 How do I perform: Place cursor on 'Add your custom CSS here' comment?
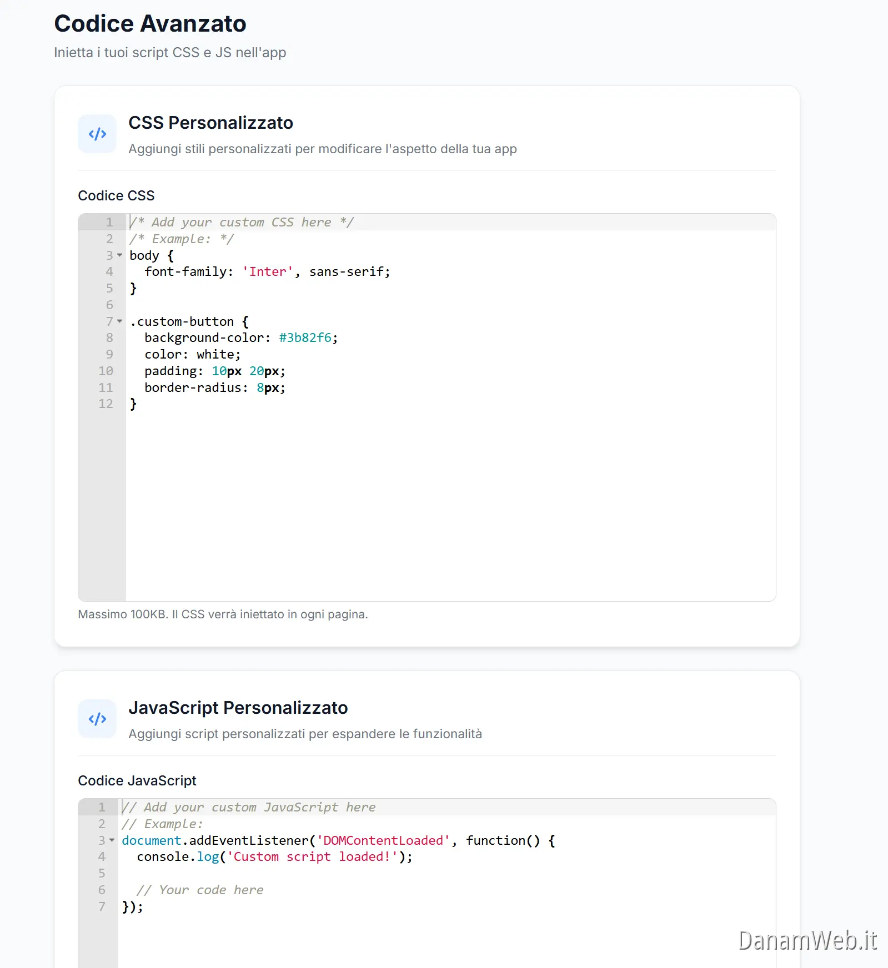(x=241, y=223)
